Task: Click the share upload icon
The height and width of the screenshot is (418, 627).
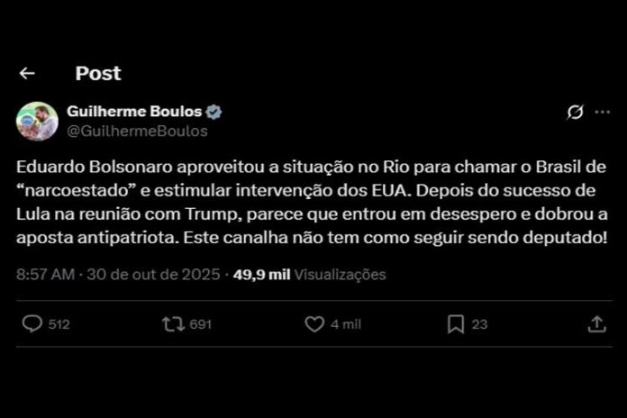Action: coord(596,324)
